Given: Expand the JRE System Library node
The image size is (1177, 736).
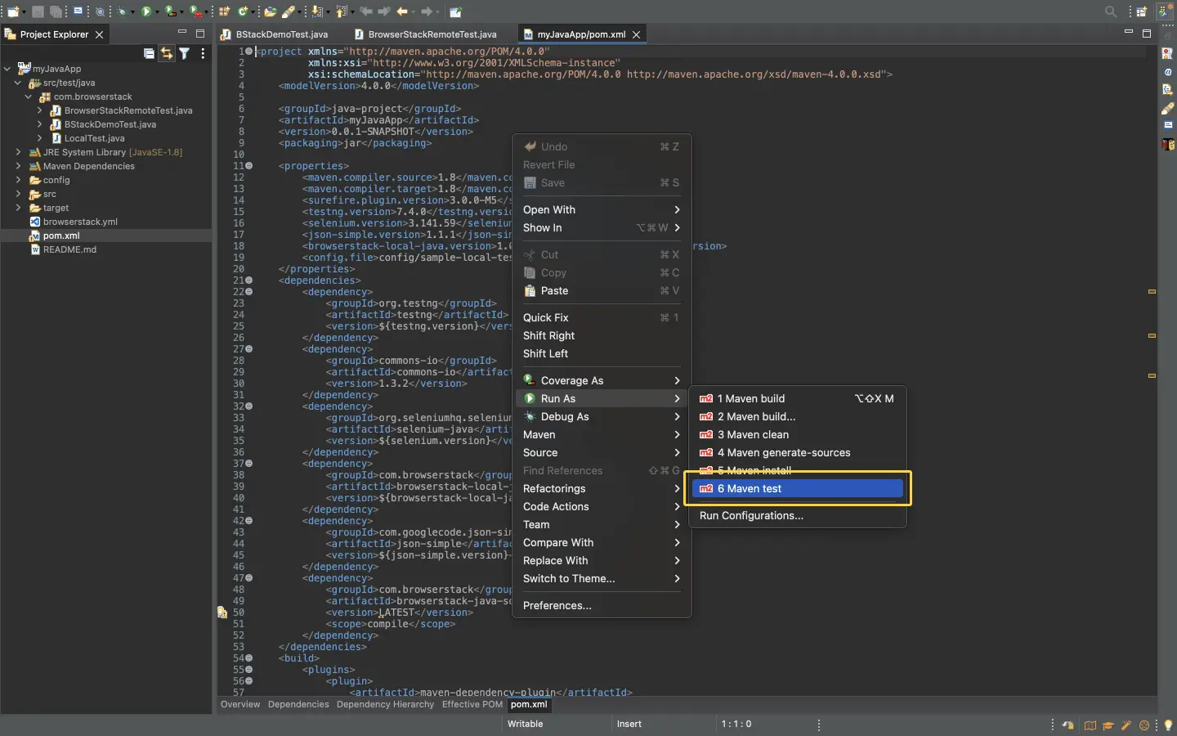Looking at the screenshot, I should [x=18, y=152].
